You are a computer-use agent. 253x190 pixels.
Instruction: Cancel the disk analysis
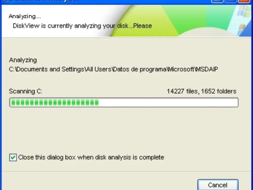[218, 185]
